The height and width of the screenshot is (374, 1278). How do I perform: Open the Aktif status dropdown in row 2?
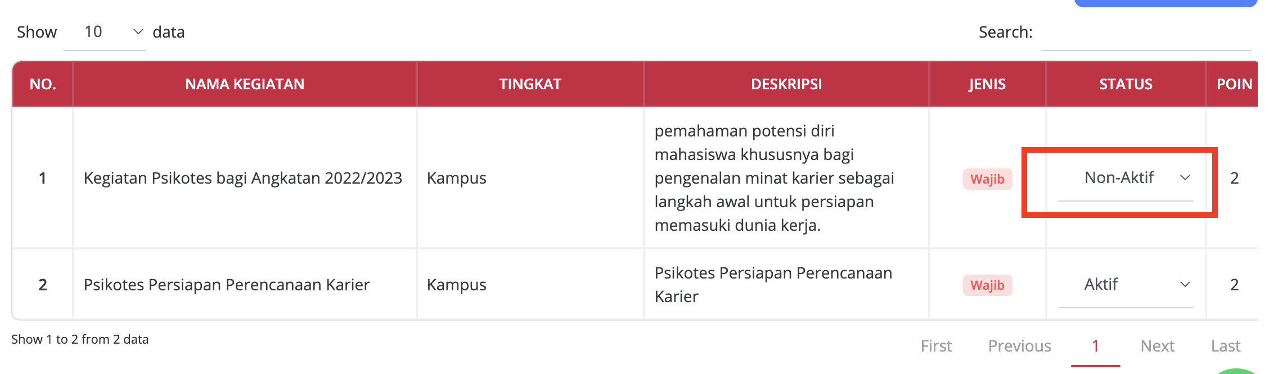pyautogui.click(x=1125, y=285)
